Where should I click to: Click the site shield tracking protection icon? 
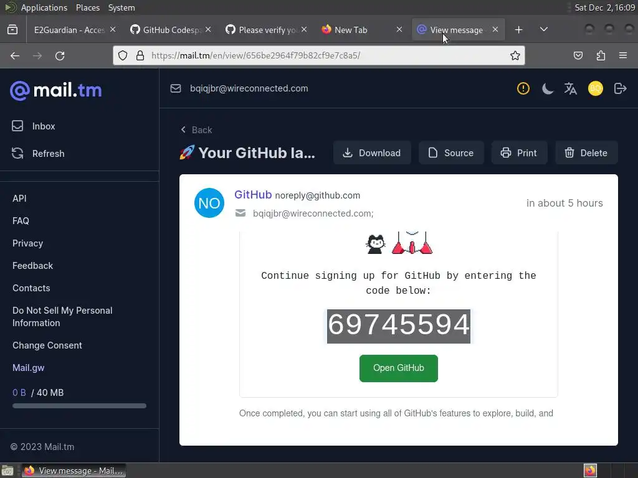(123, 55)
